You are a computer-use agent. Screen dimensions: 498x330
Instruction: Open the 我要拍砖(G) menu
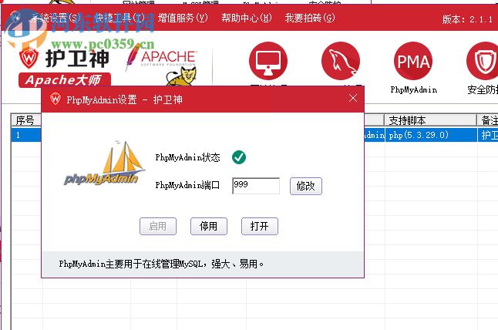point(310,18)
